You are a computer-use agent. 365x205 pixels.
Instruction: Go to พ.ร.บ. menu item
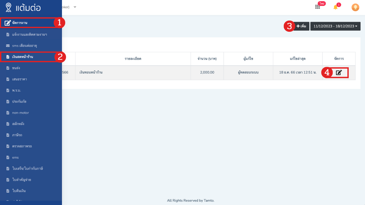pos(31,90)
